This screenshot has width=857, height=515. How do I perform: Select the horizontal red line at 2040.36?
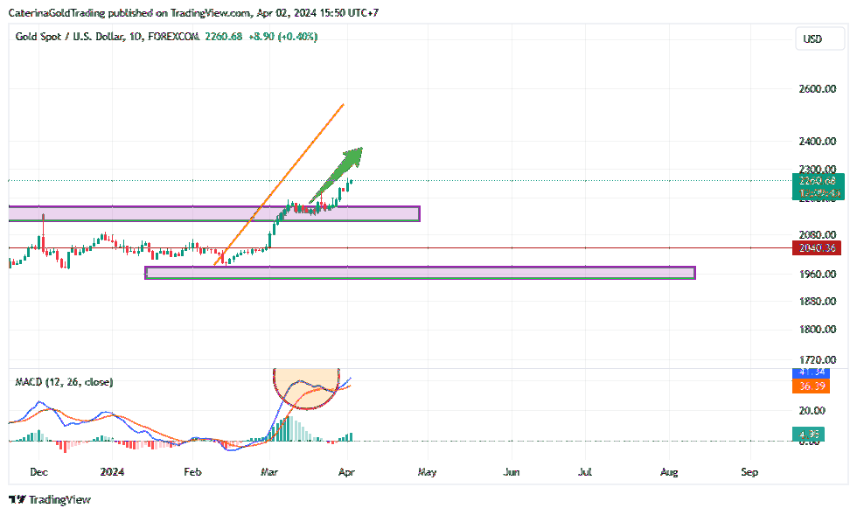(x=401, y=247)
